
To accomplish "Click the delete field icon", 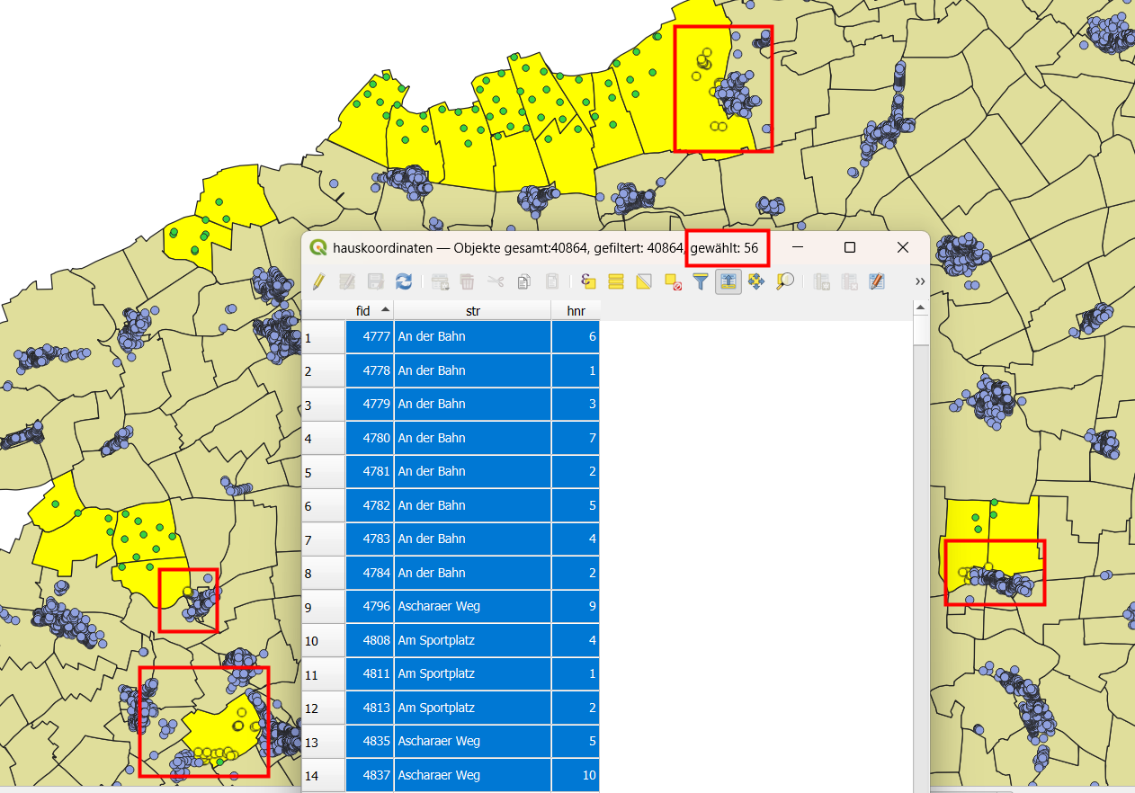I will pos(849,281).
